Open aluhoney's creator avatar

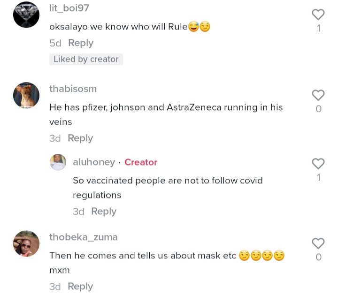[x=58, y=162]
